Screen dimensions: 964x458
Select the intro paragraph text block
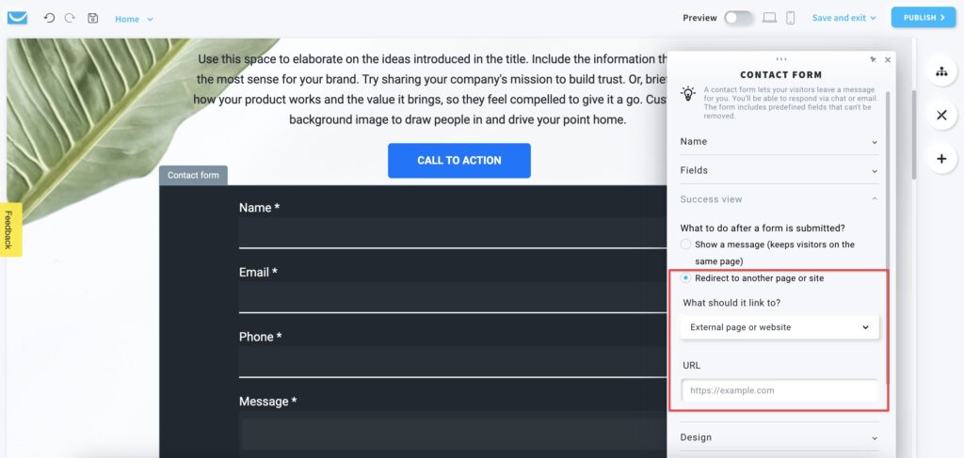(430, 89)
